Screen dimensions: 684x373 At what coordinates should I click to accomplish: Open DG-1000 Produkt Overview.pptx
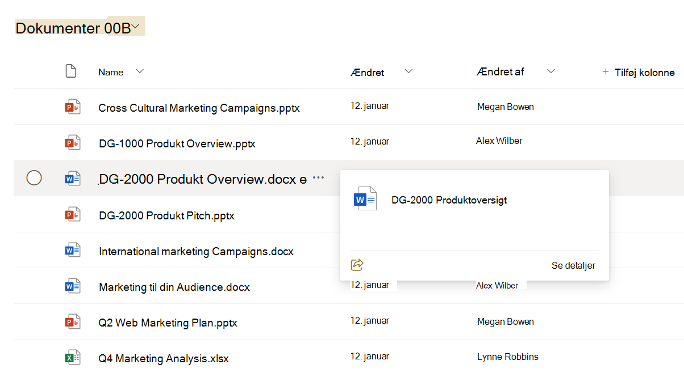[x=177, y=143]
